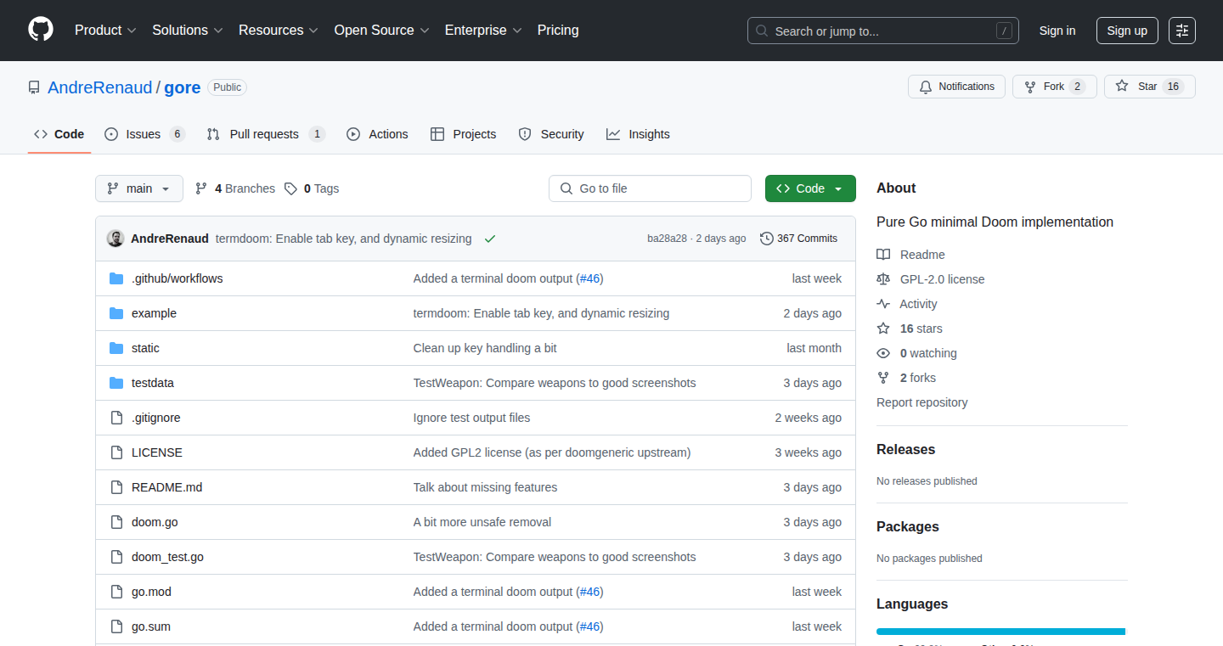Switch to the Actions tab

coord(377,134)
